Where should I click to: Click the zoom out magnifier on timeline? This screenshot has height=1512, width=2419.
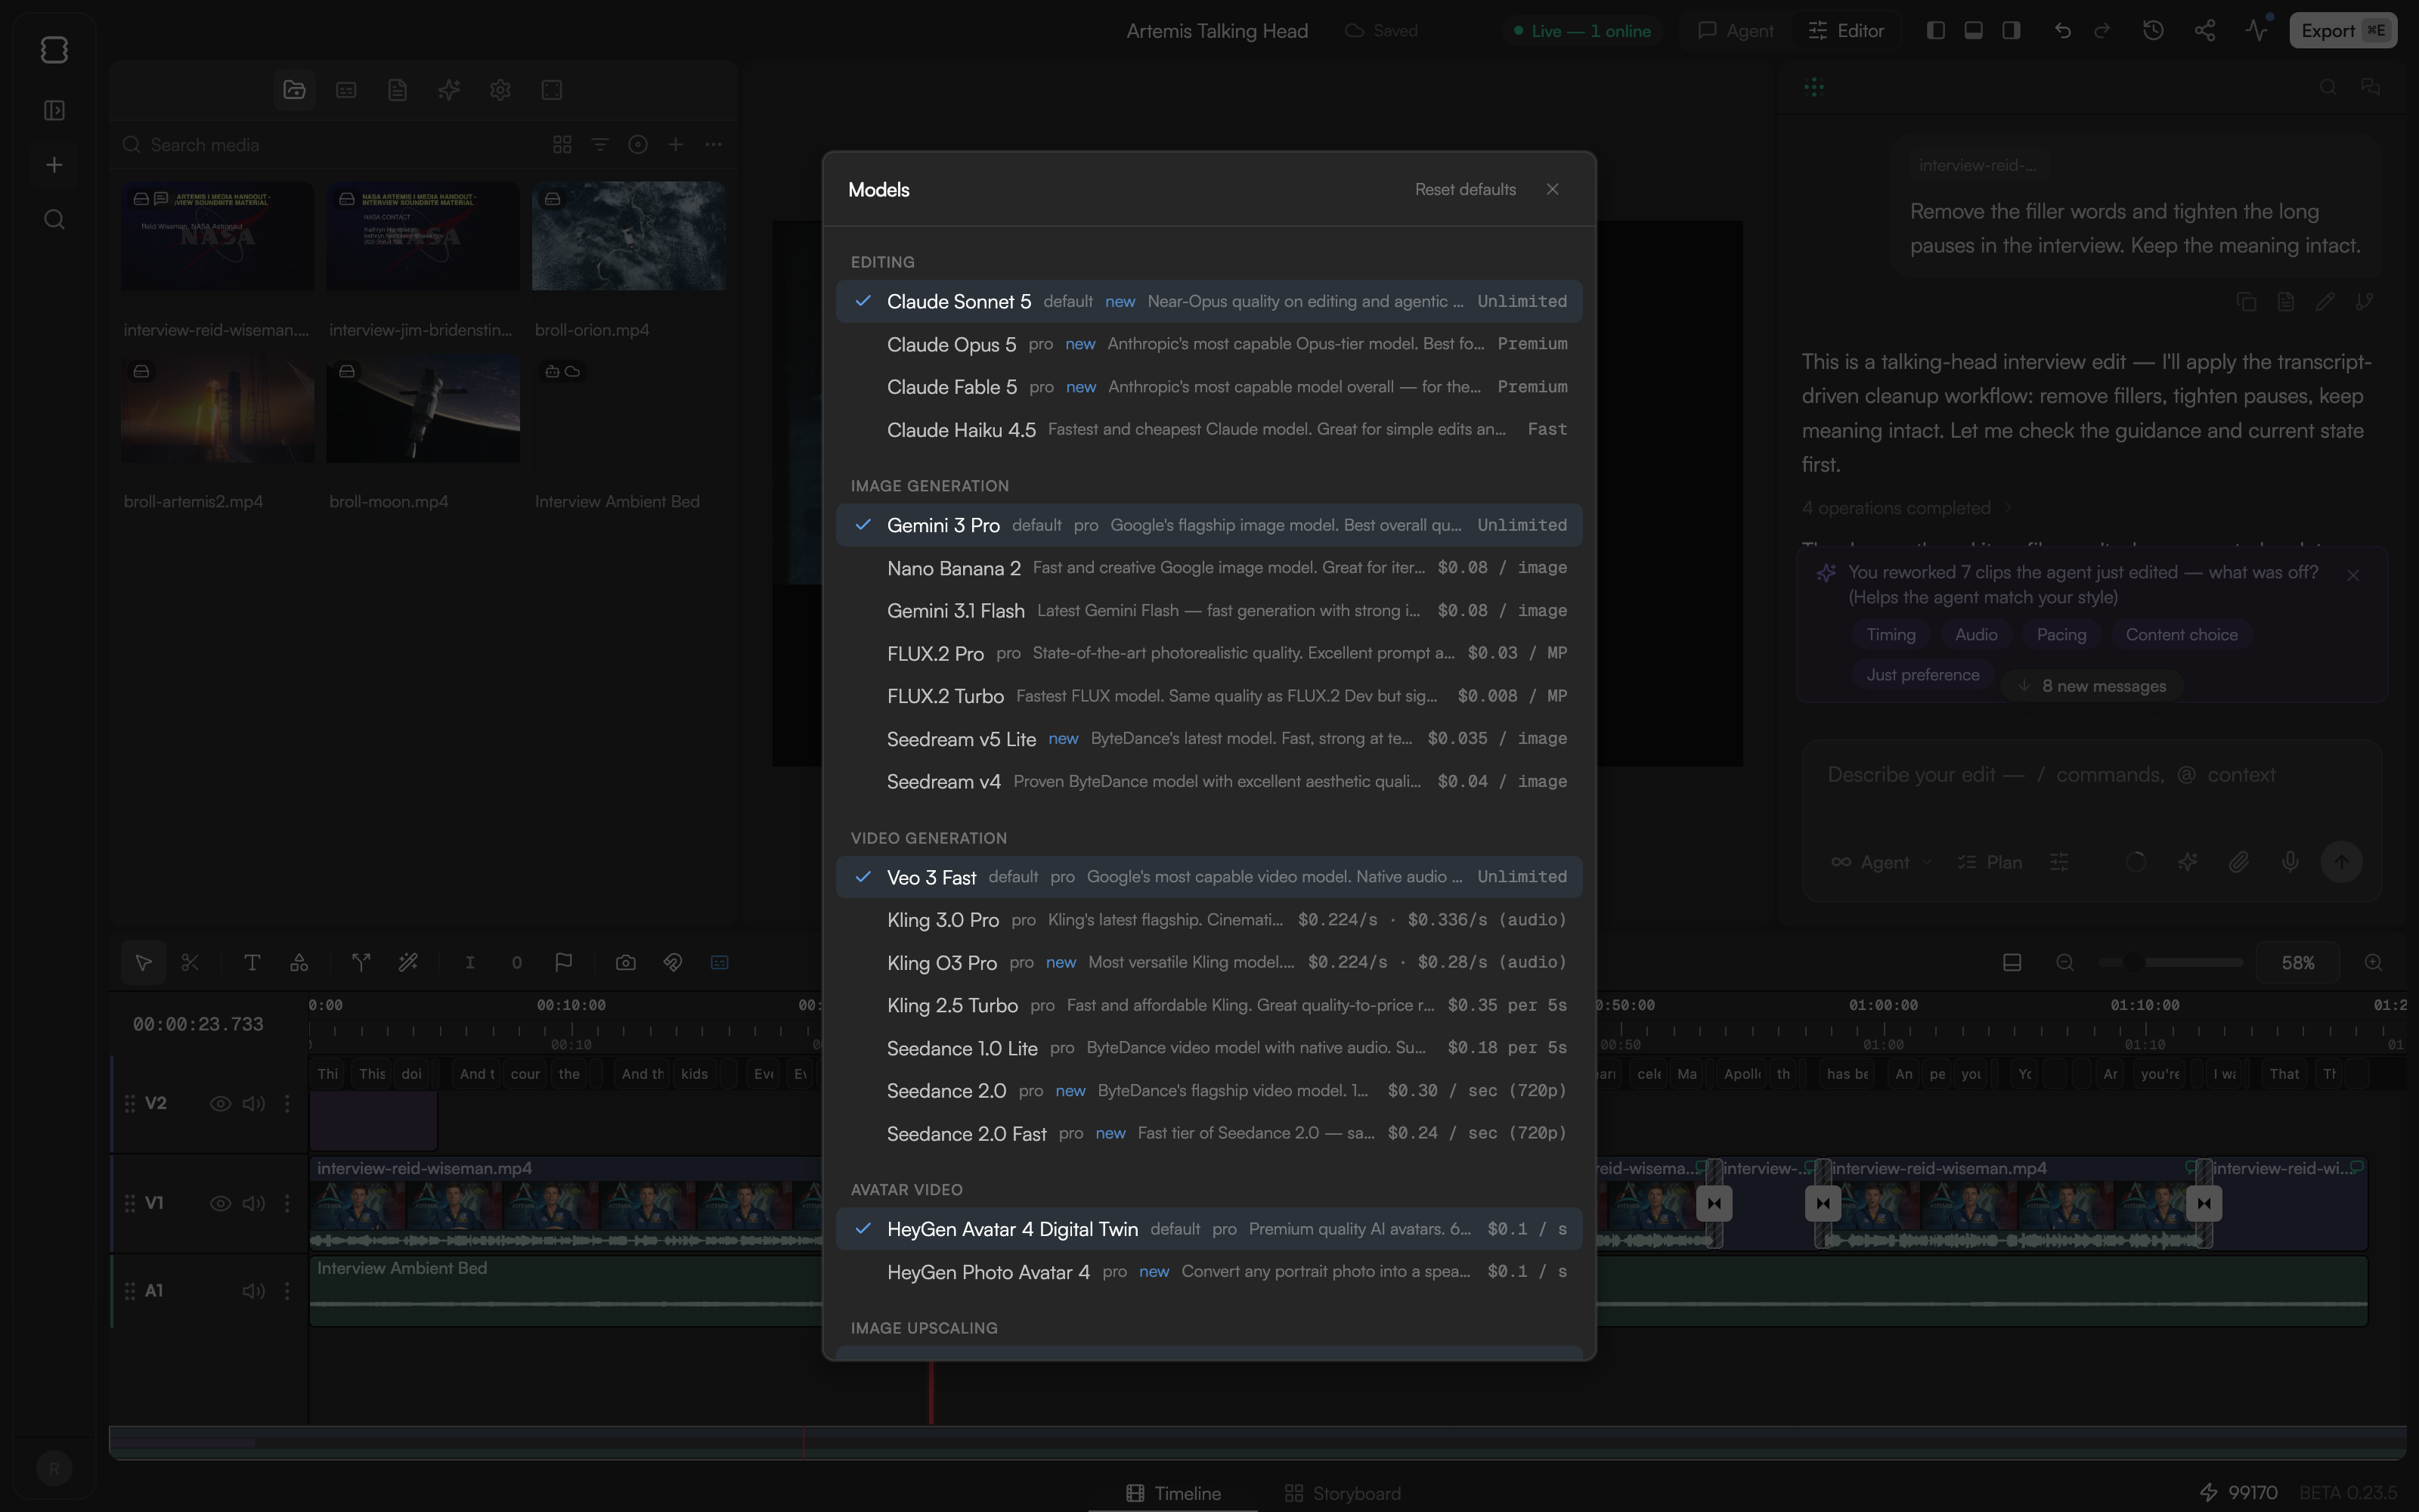point(2065,963)
